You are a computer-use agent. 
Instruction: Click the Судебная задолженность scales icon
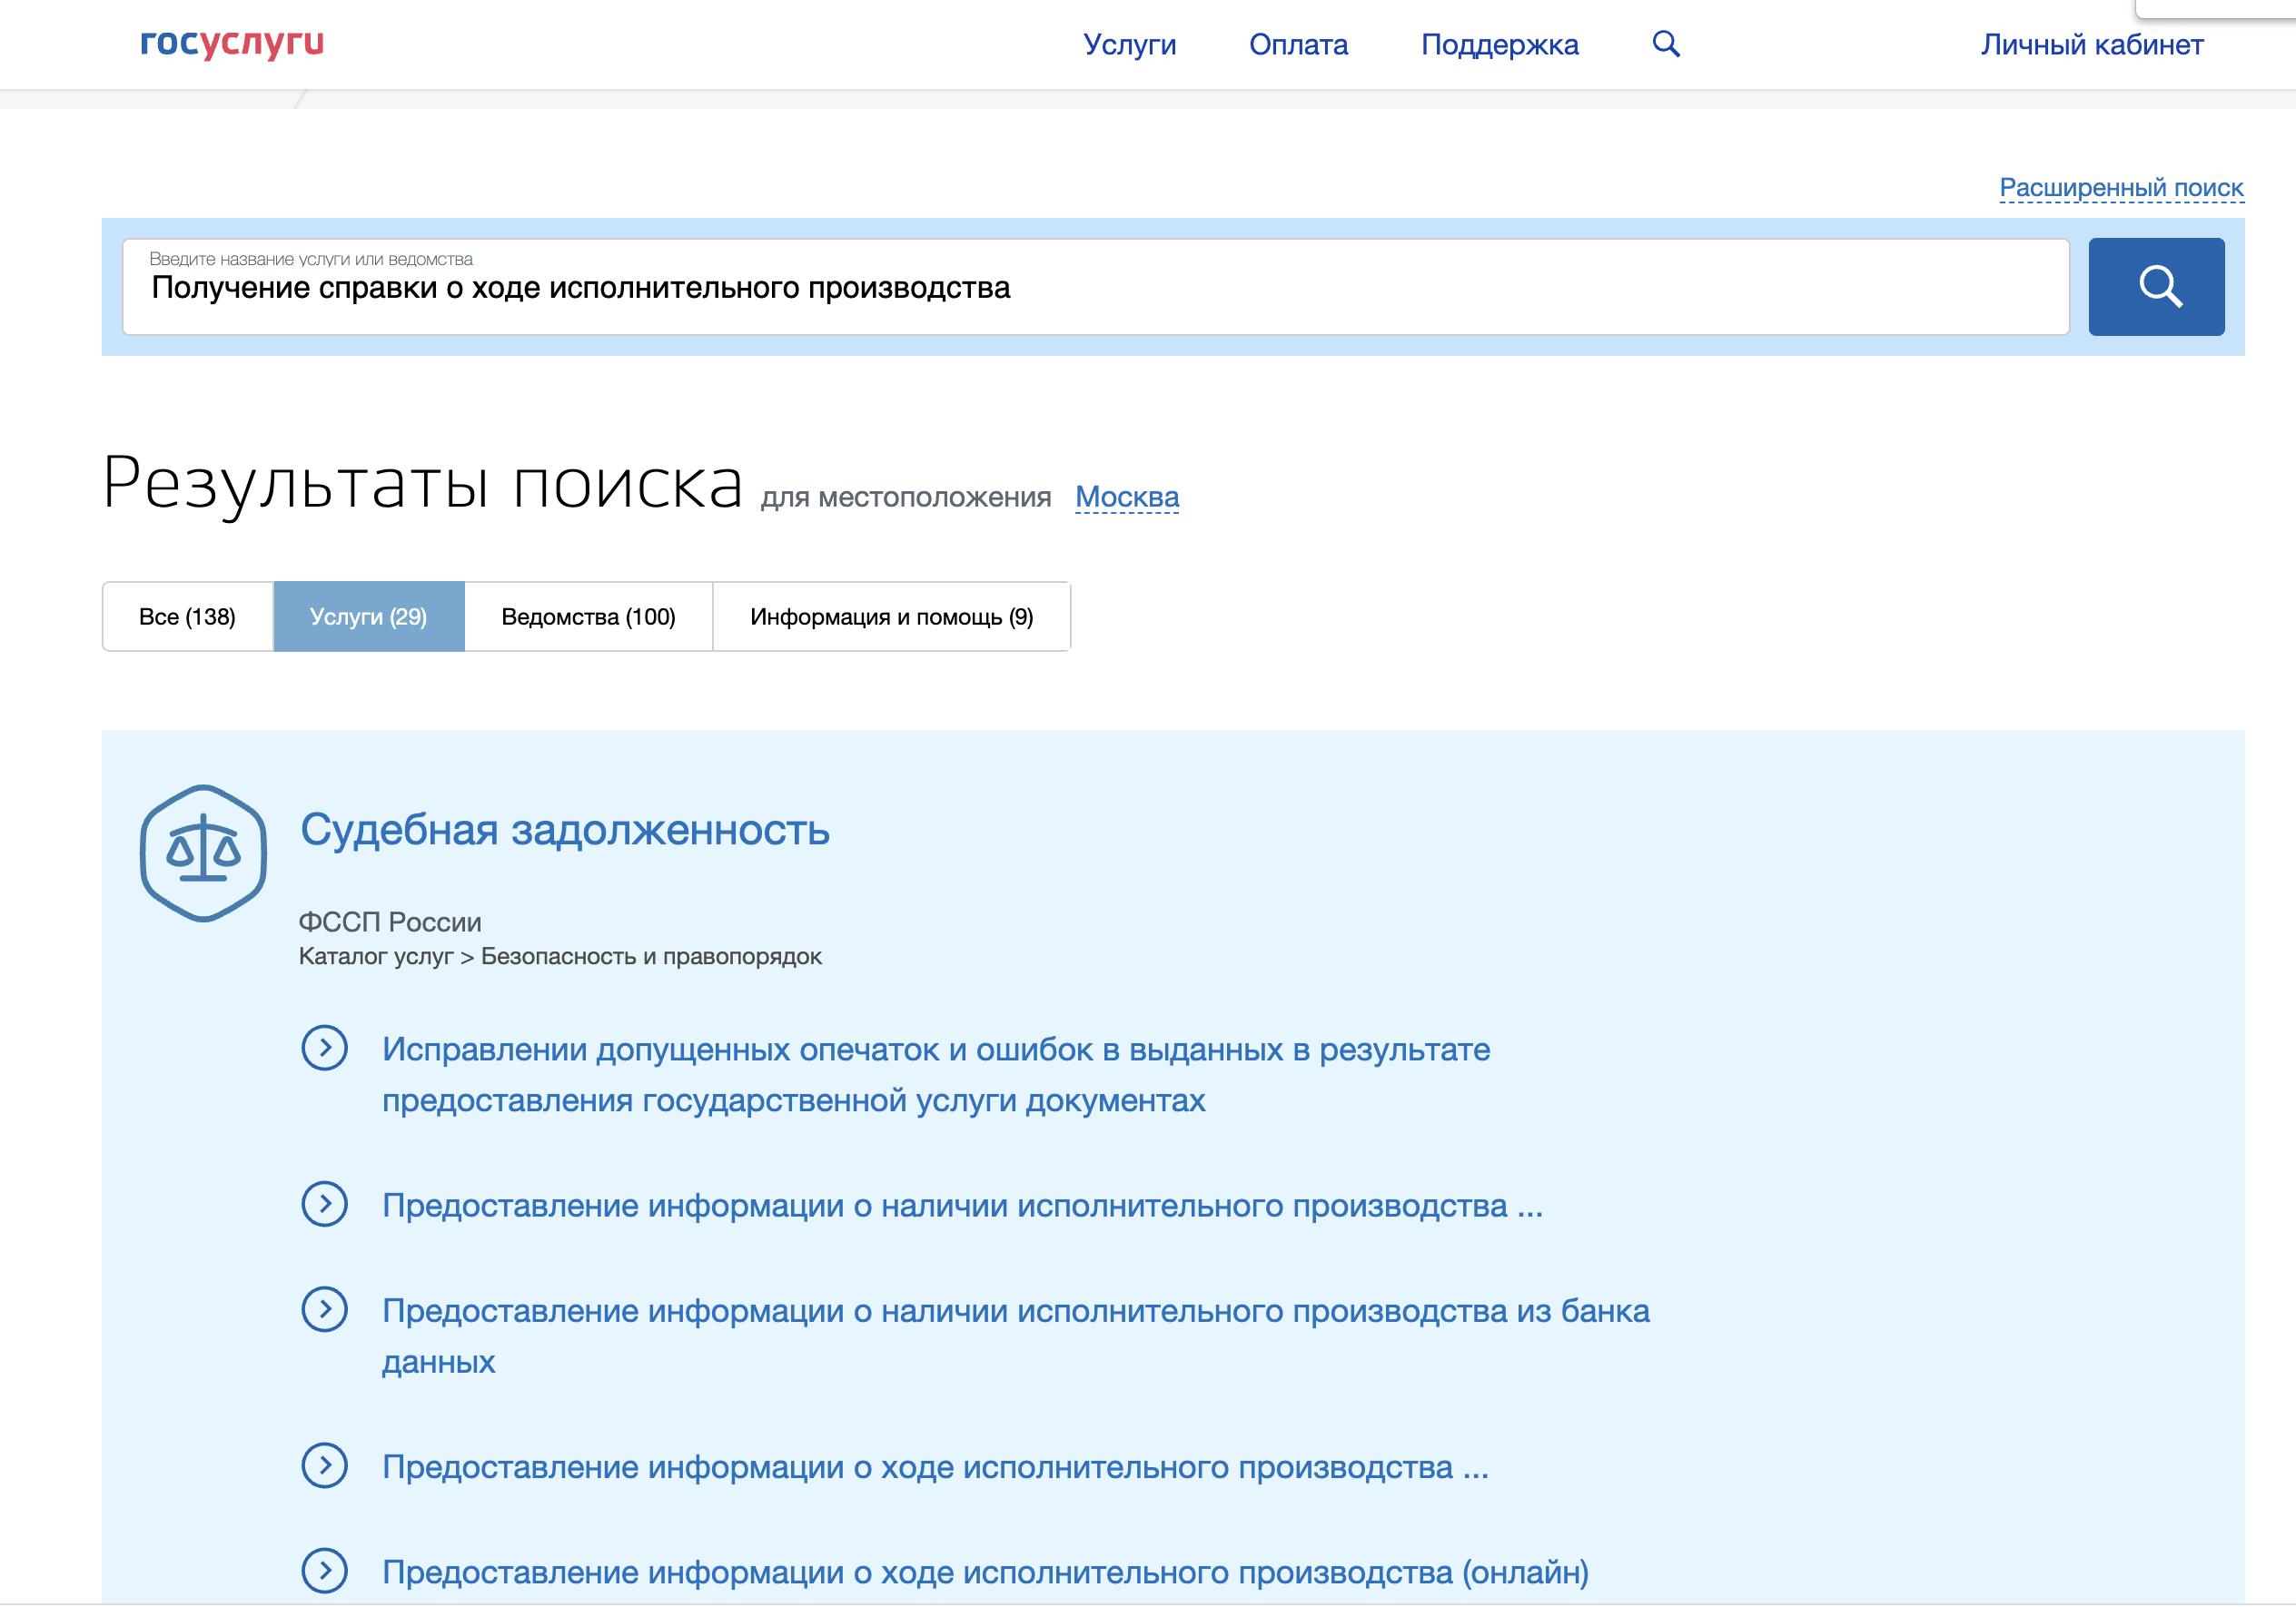click(203, 853)
